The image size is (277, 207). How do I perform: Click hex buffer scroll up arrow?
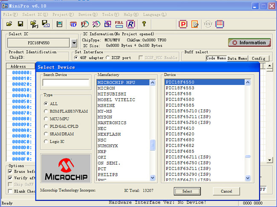point(270,66)
